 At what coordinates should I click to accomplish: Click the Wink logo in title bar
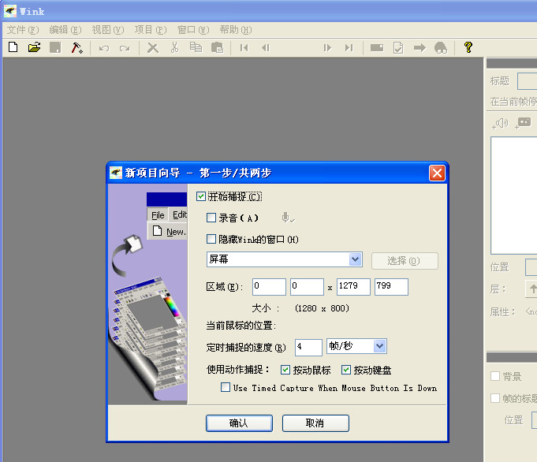click(x=10, y=11)
